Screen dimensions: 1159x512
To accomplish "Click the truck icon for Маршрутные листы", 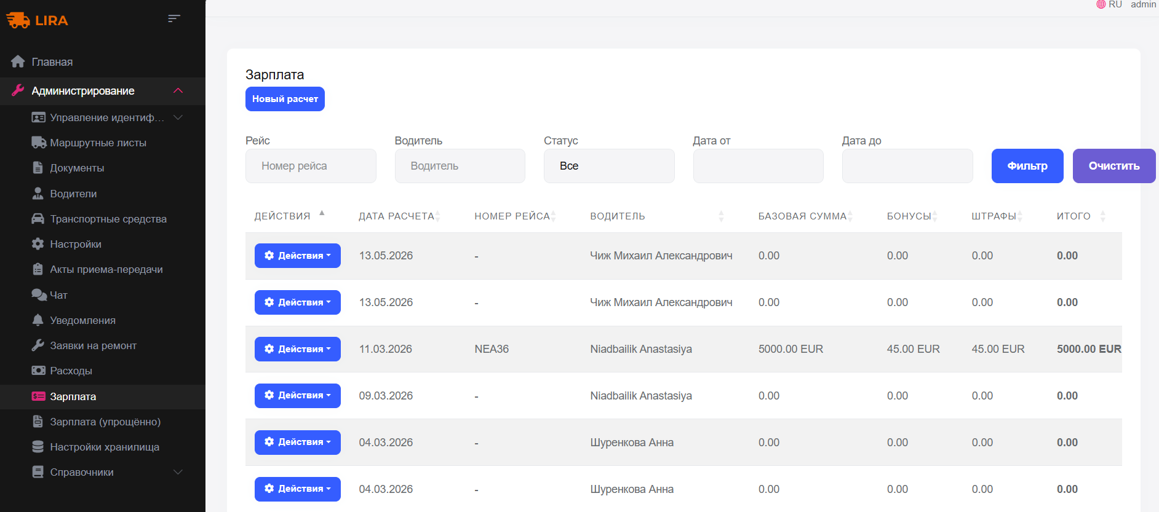I will click(x=38, y=142).
